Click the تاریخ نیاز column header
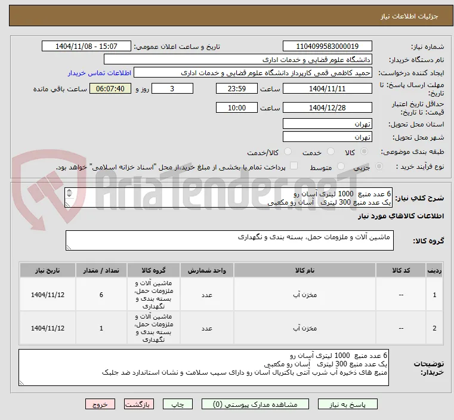This screenshot has height=420, width=454. tap(48, 270)
